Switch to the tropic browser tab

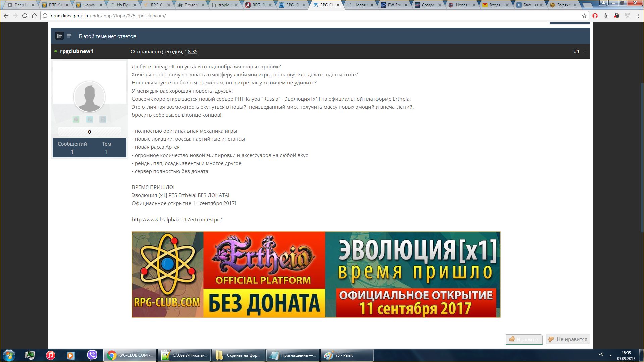[x=224, y=5]
